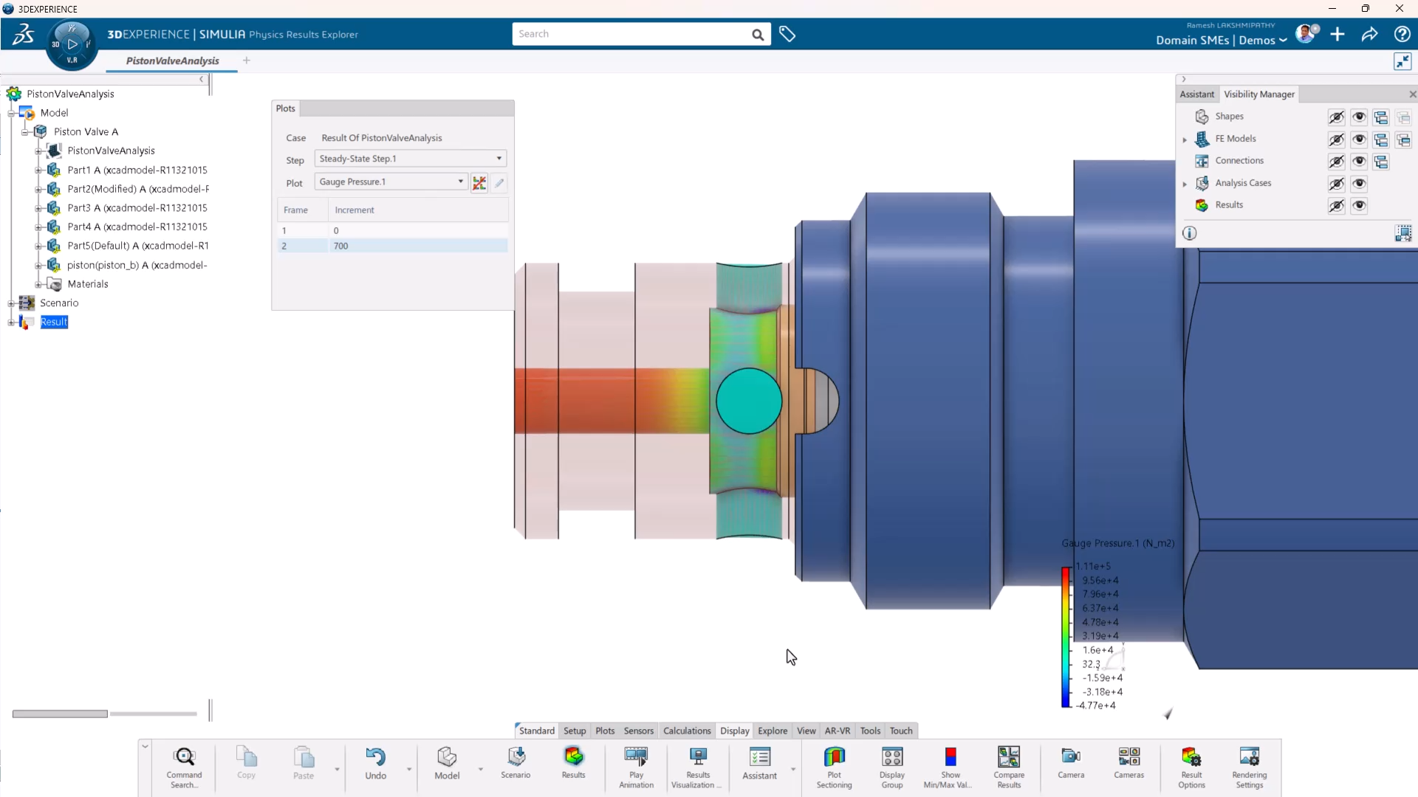
Task: Click the edit pencil icon in Plots
Action: point(500,183)
